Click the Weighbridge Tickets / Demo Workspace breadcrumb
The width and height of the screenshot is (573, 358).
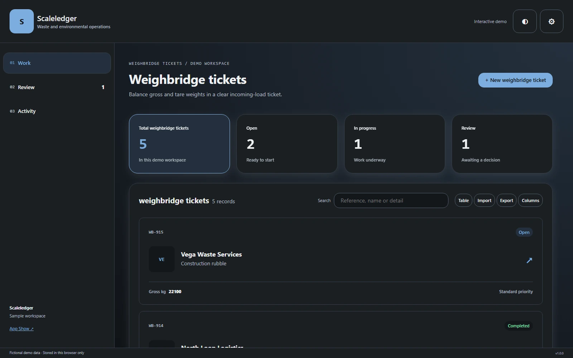(x=179, y=63)
